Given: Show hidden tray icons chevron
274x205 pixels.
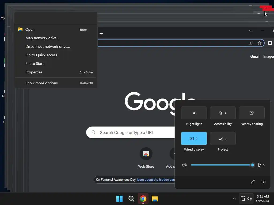Looking at the screenshot, I should tap(234, 199).
